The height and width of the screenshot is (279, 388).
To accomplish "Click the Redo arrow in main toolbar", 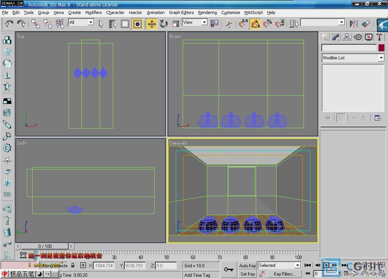I will (21, 24).
